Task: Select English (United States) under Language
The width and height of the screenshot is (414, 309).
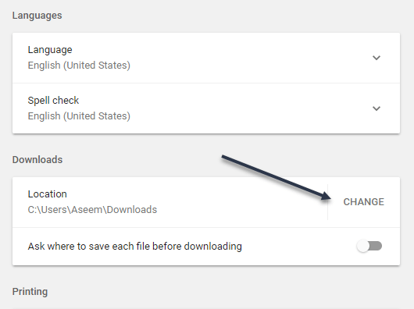Action: point(79,66)
